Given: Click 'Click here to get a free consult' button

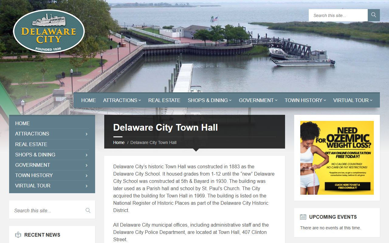Looking at the screenshot, I should (x=347, y=186).
